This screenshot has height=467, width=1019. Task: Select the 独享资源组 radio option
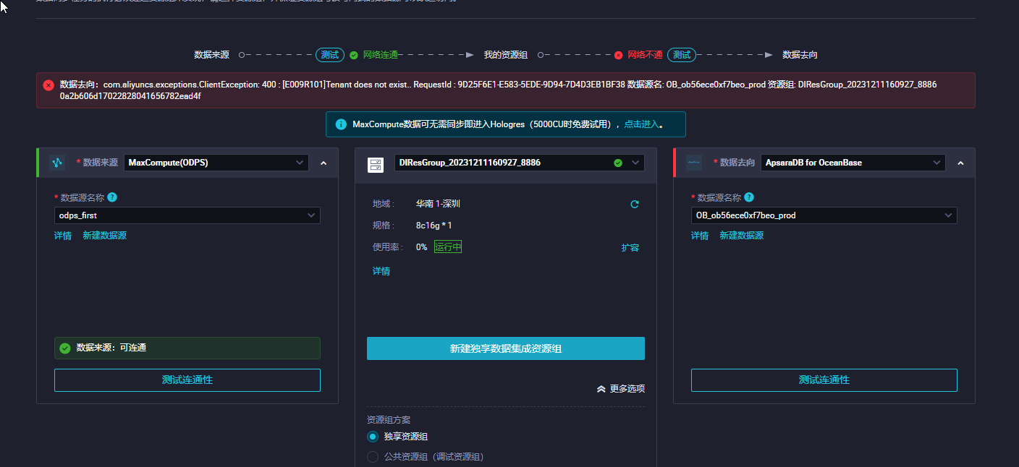pos(373,437)
